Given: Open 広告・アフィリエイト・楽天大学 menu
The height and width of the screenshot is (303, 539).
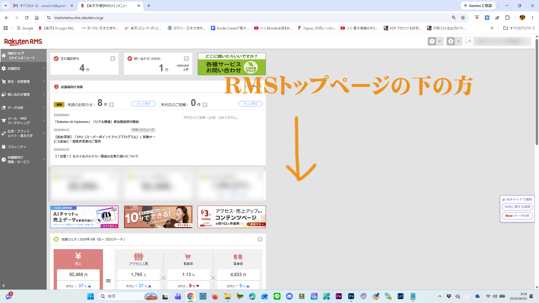Looking at the screenshot, I should pyautogui.click(x=23, y=134).
